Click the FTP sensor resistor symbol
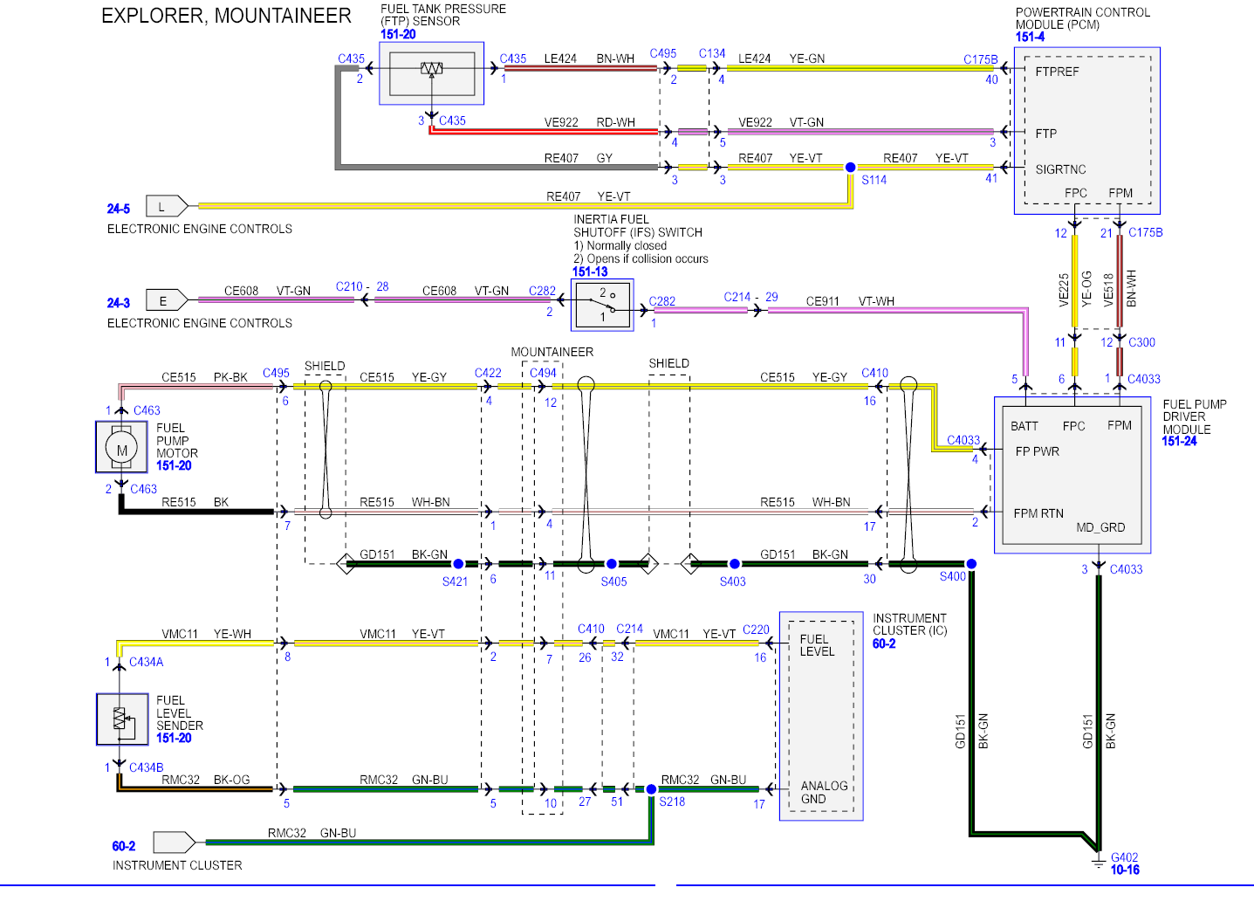1254x915 pixels. click(x=431, y=68)
